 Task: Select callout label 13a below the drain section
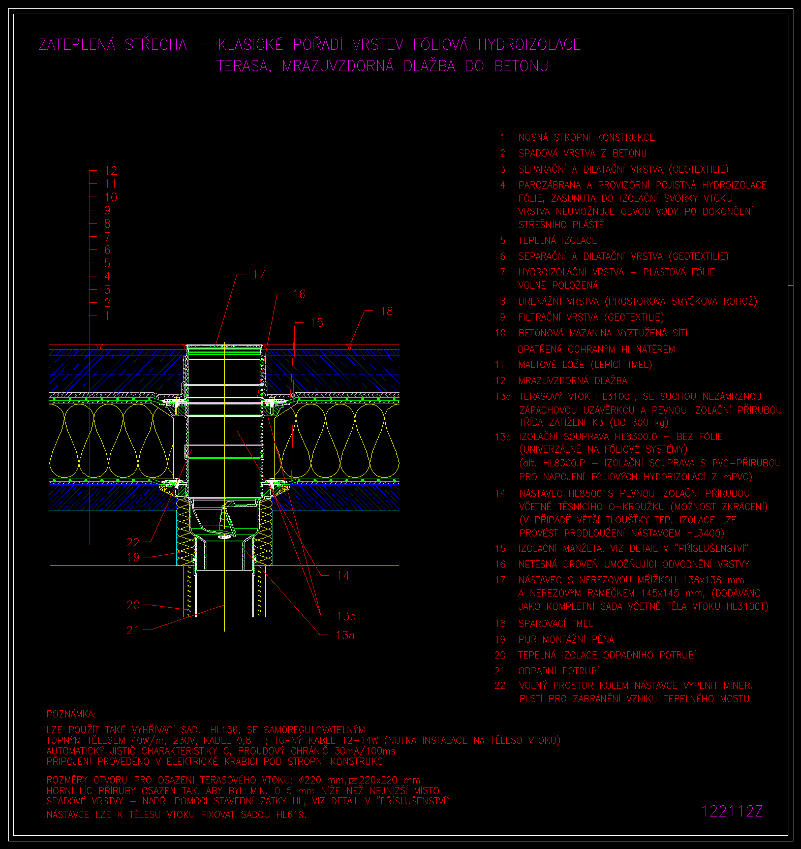pos(345,635)
